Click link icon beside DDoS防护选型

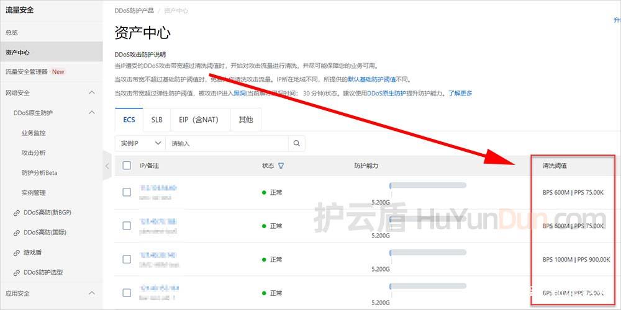[17, 273]
